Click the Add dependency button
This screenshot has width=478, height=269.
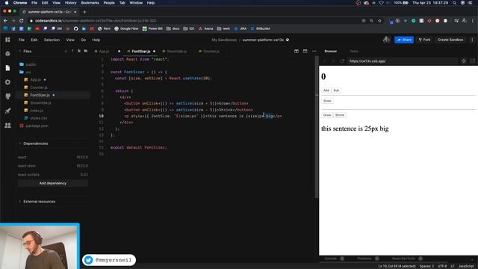(x=53, y=183)
